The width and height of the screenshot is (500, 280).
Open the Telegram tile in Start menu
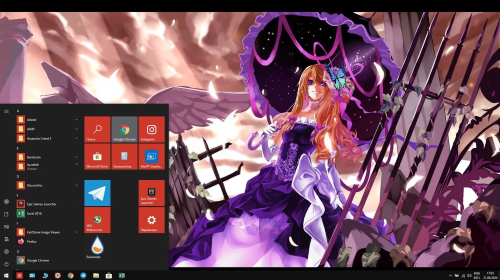(x=97, y=193)
